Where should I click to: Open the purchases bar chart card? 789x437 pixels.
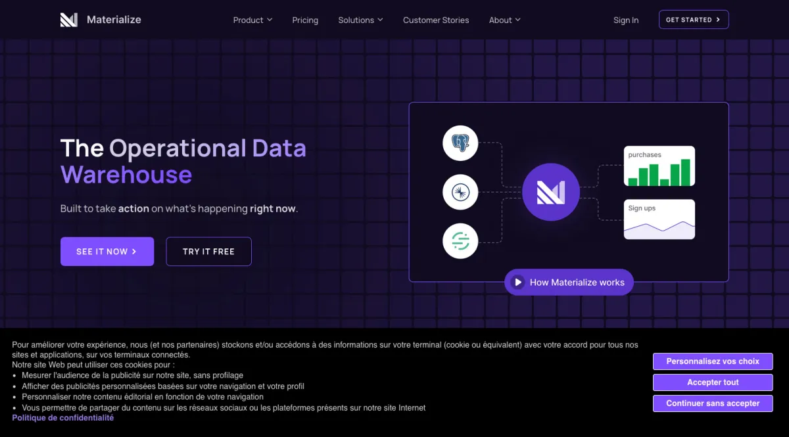pyautogui.click(x=659, y=166)
